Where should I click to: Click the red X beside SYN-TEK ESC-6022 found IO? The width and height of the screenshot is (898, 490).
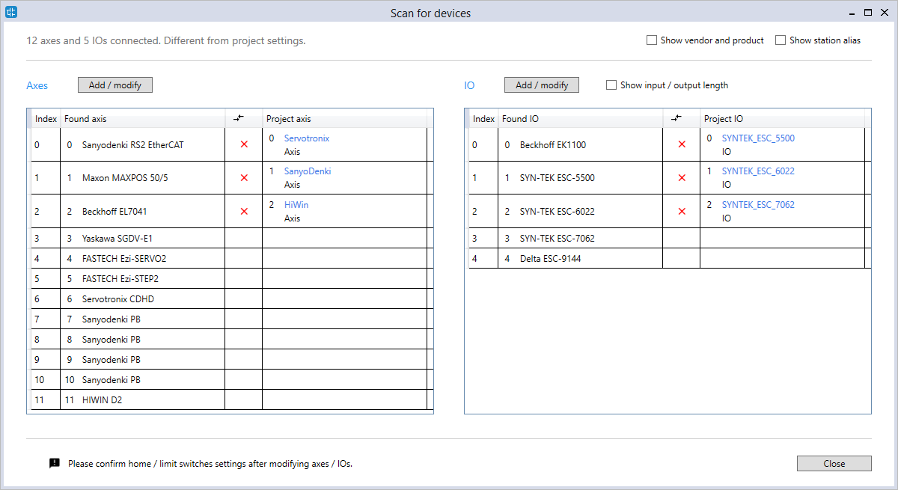(x=682, y=212)
